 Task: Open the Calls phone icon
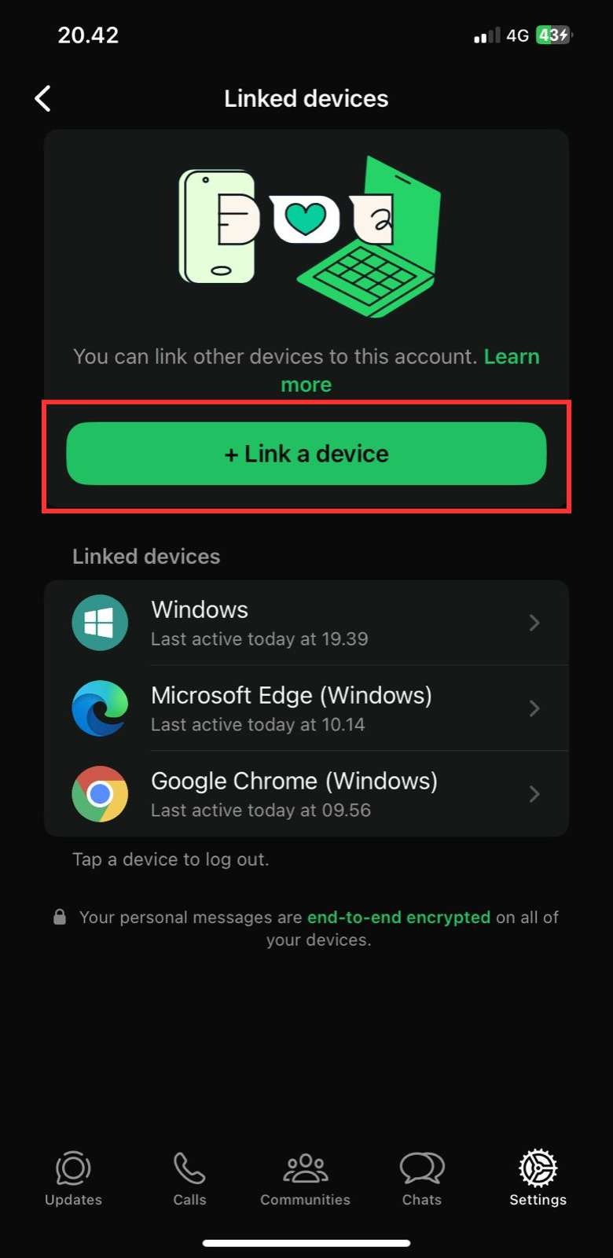(189, 1168)
